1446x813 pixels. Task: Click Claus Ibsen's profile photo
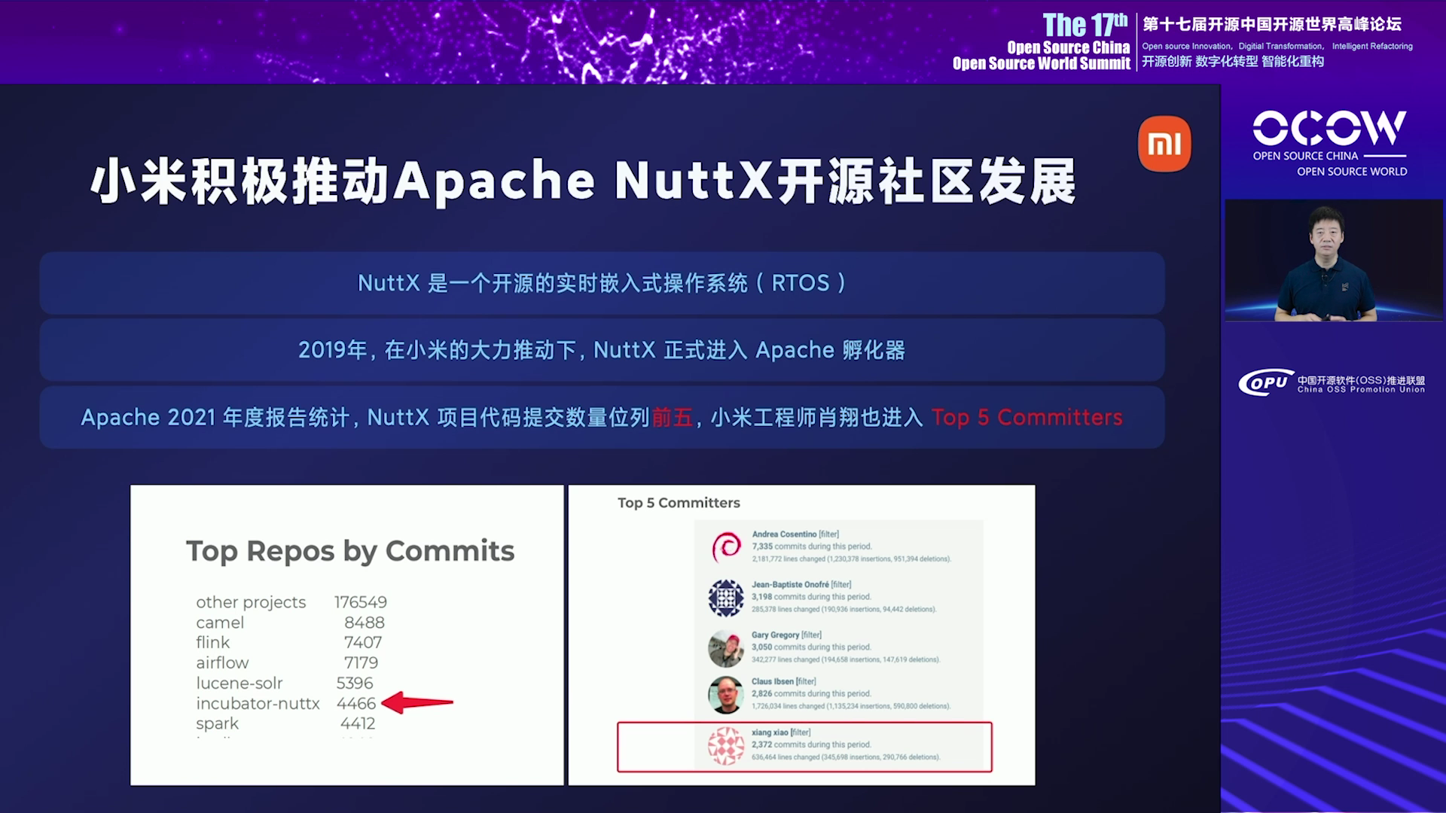coord(726,695)
